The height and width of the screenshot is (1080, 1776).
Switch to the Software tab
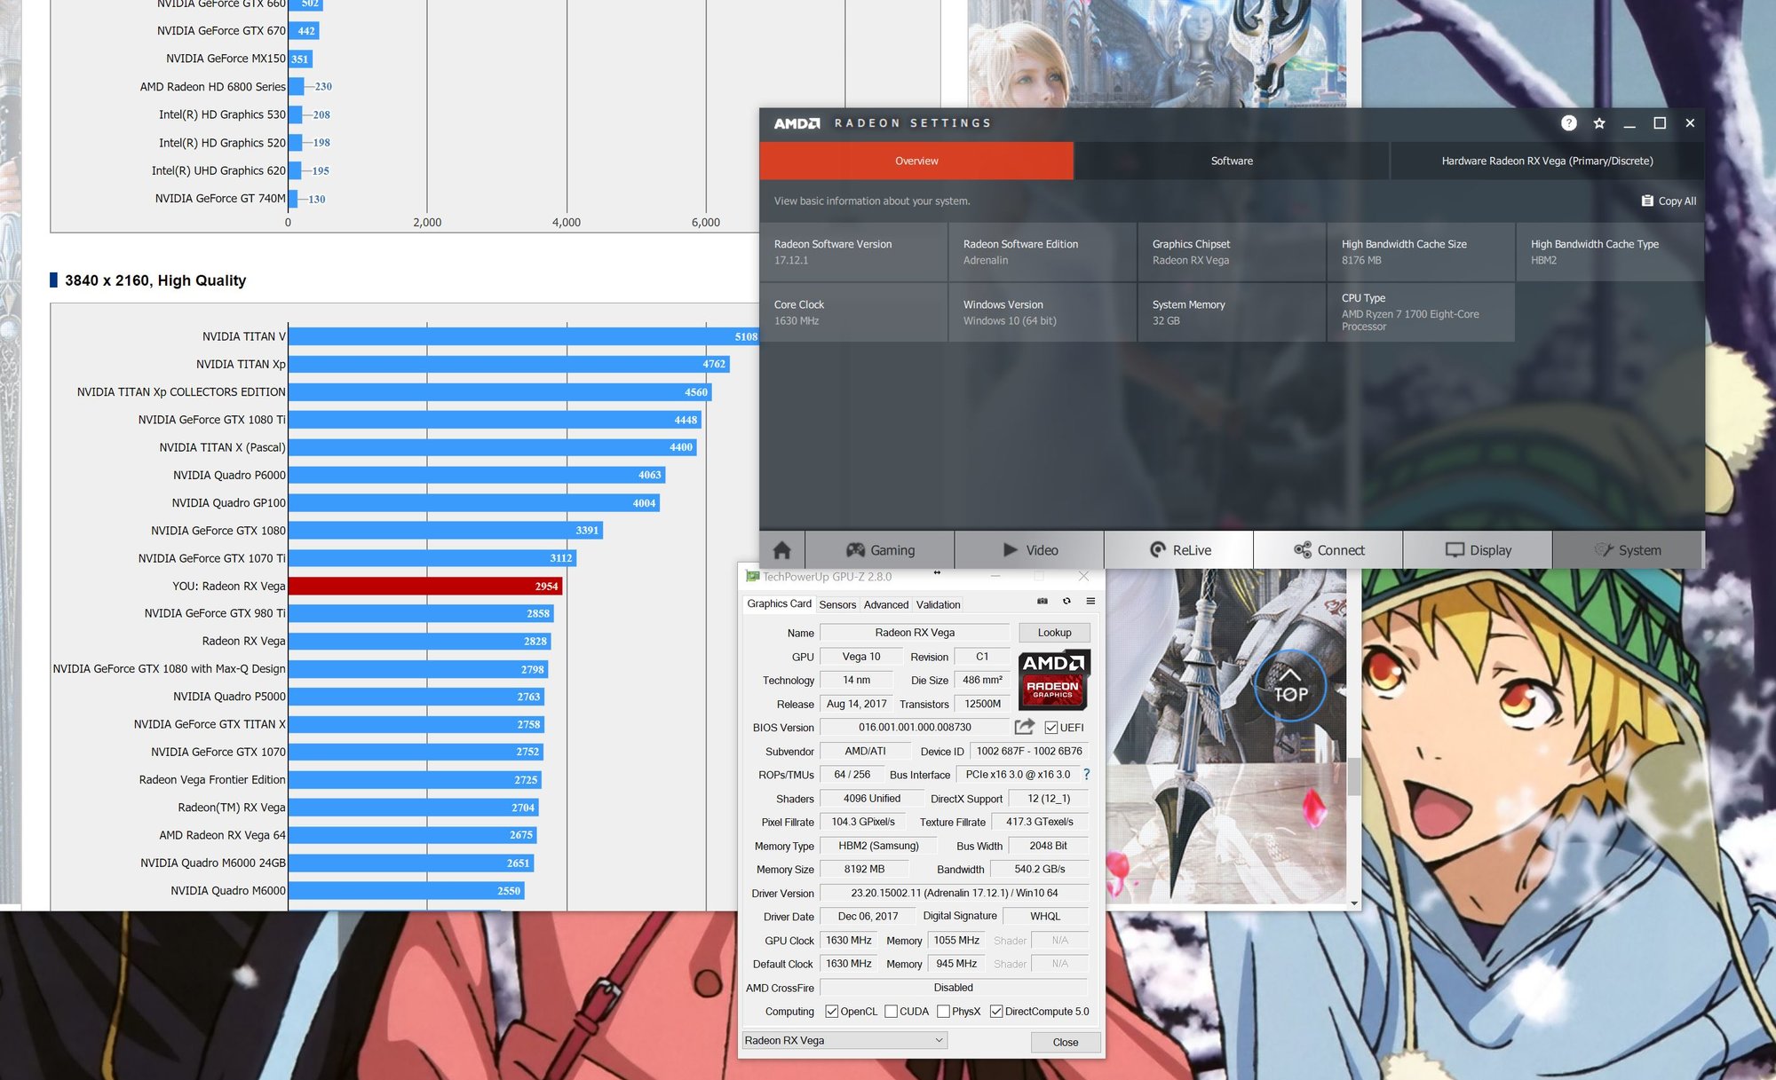(1232, 161)
